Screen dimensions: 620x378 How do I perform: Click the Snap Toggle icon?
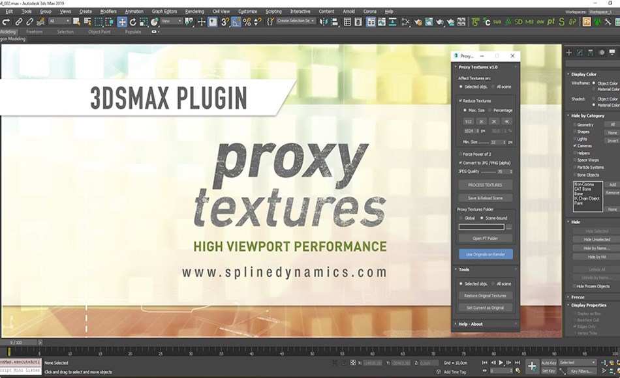click(223, 22)
